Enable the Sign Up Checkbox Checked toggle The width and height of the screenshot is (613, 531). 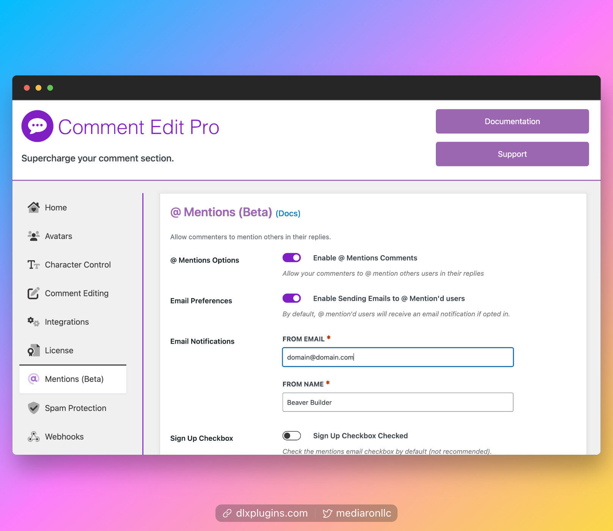click(291, 436)
